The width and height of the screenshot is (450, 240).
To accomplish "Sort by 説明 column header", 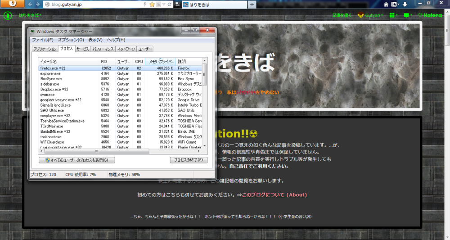I will tap(189, 61).
